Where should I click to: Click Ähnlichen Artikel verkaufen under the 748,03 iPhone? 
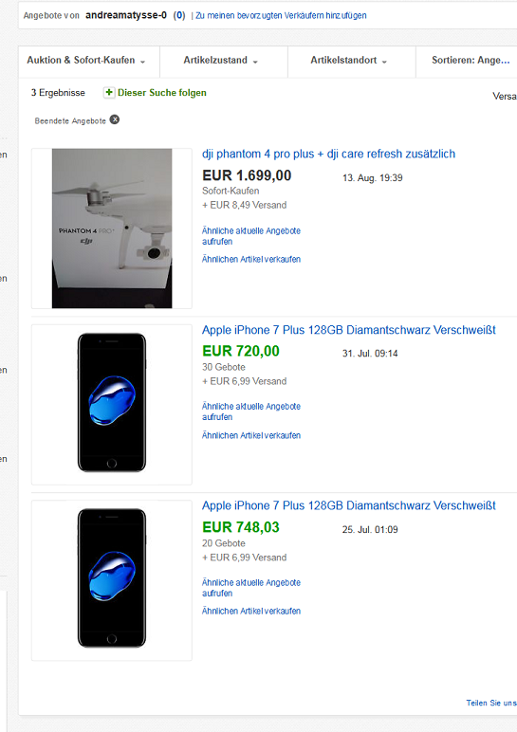coord(251,611)
